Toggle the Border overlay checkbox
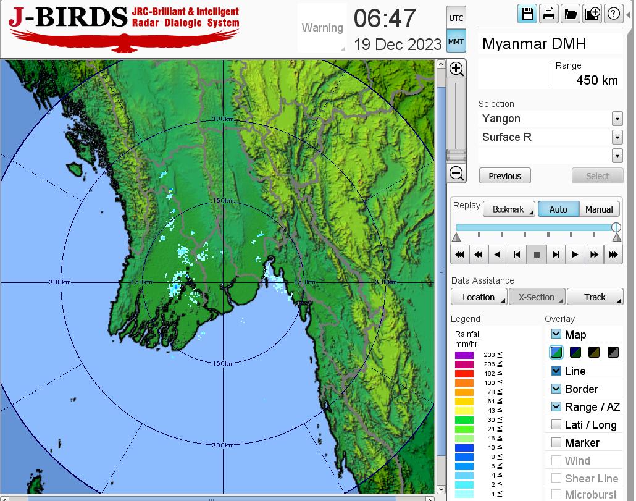 [556, 389]
